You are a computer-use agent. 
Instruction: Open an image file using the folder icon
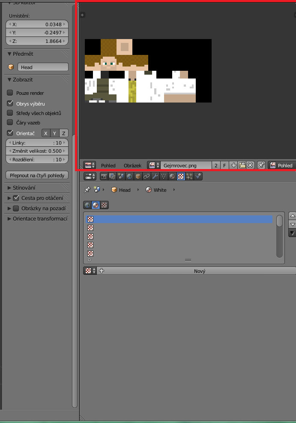[242, 165]
